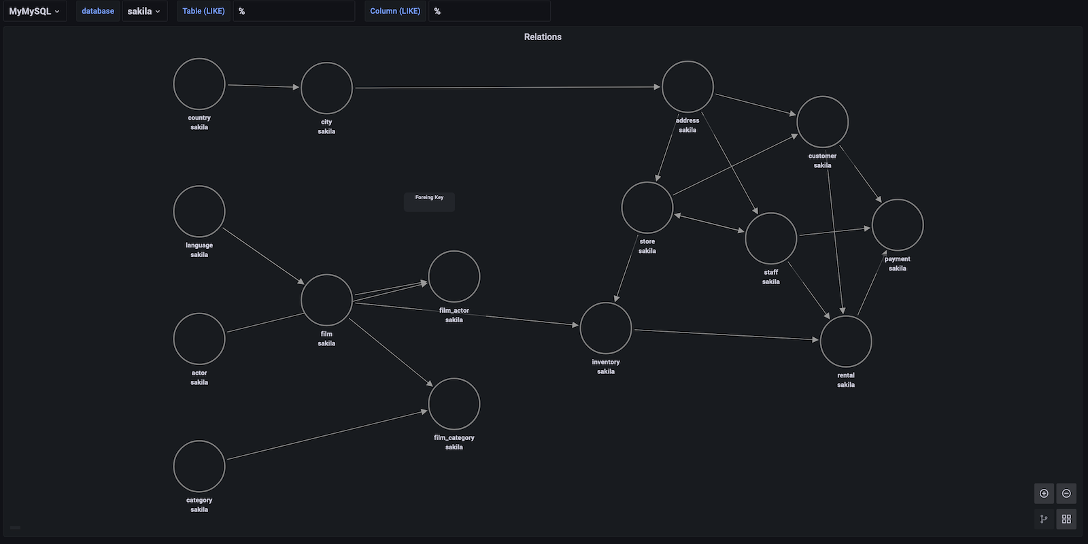
Task: Click the database variable label
Action: coord(98,11)
